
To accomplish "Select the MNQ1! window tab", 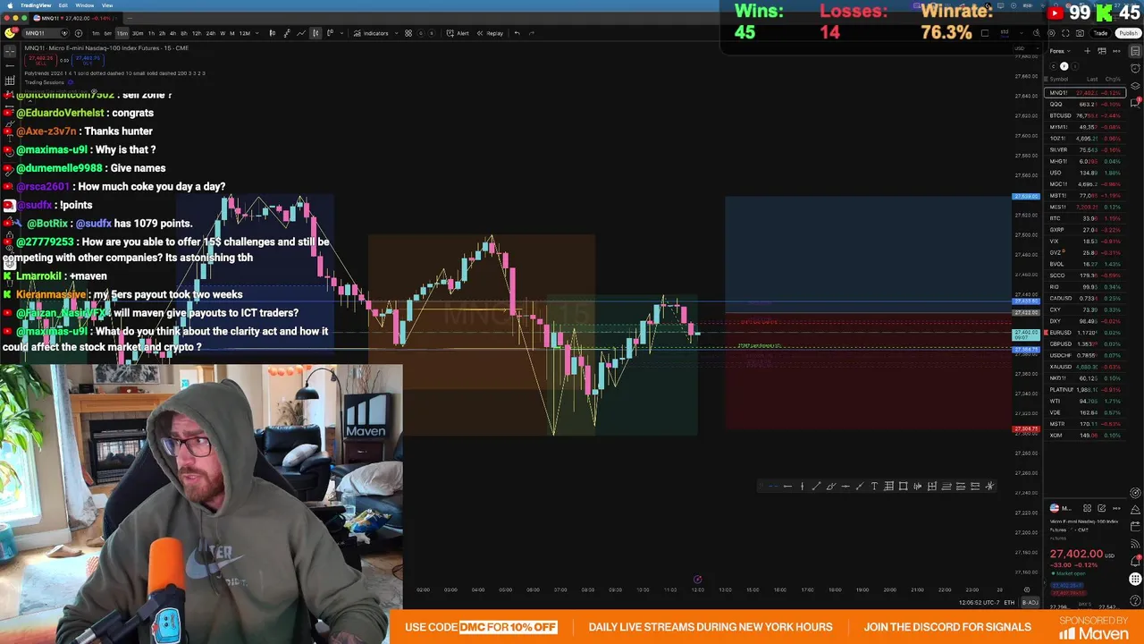I will tap(76, 18).
